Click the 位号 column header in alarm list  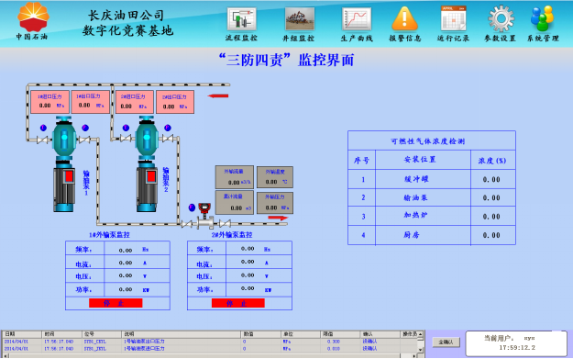point(102,334)
